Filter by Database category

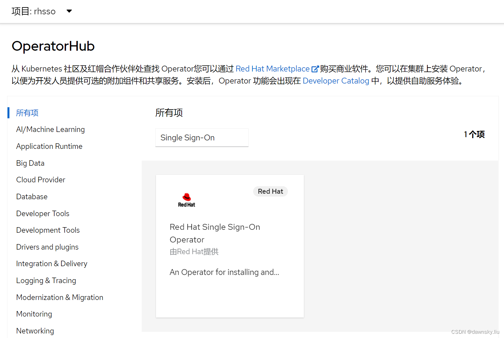(x=32, y=197)
